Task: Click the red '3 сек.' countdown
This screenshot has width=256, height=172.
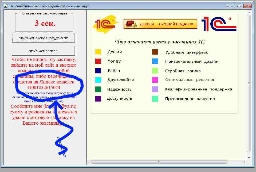Action: (x=45, y=23)
